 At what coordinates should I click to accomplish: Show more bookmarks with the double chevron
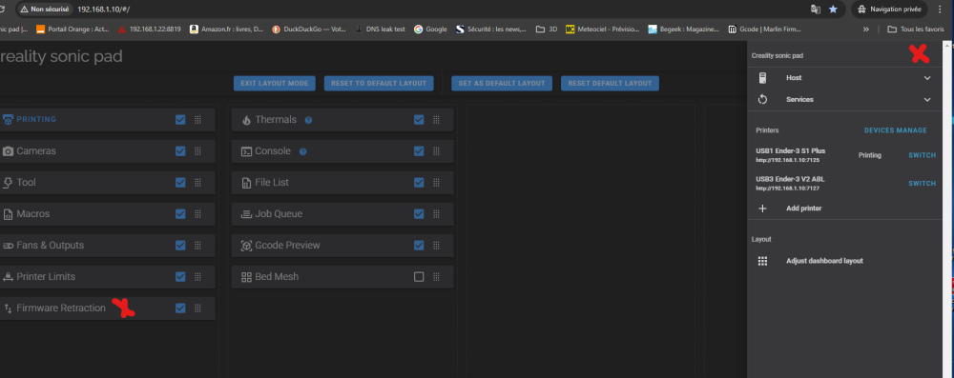[866, 29]
